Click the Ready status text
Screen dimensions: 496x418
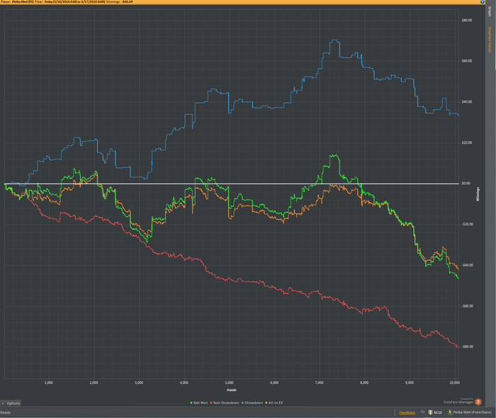click(x=6, y=412)
